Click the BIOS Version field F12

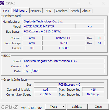click(64, 66)
